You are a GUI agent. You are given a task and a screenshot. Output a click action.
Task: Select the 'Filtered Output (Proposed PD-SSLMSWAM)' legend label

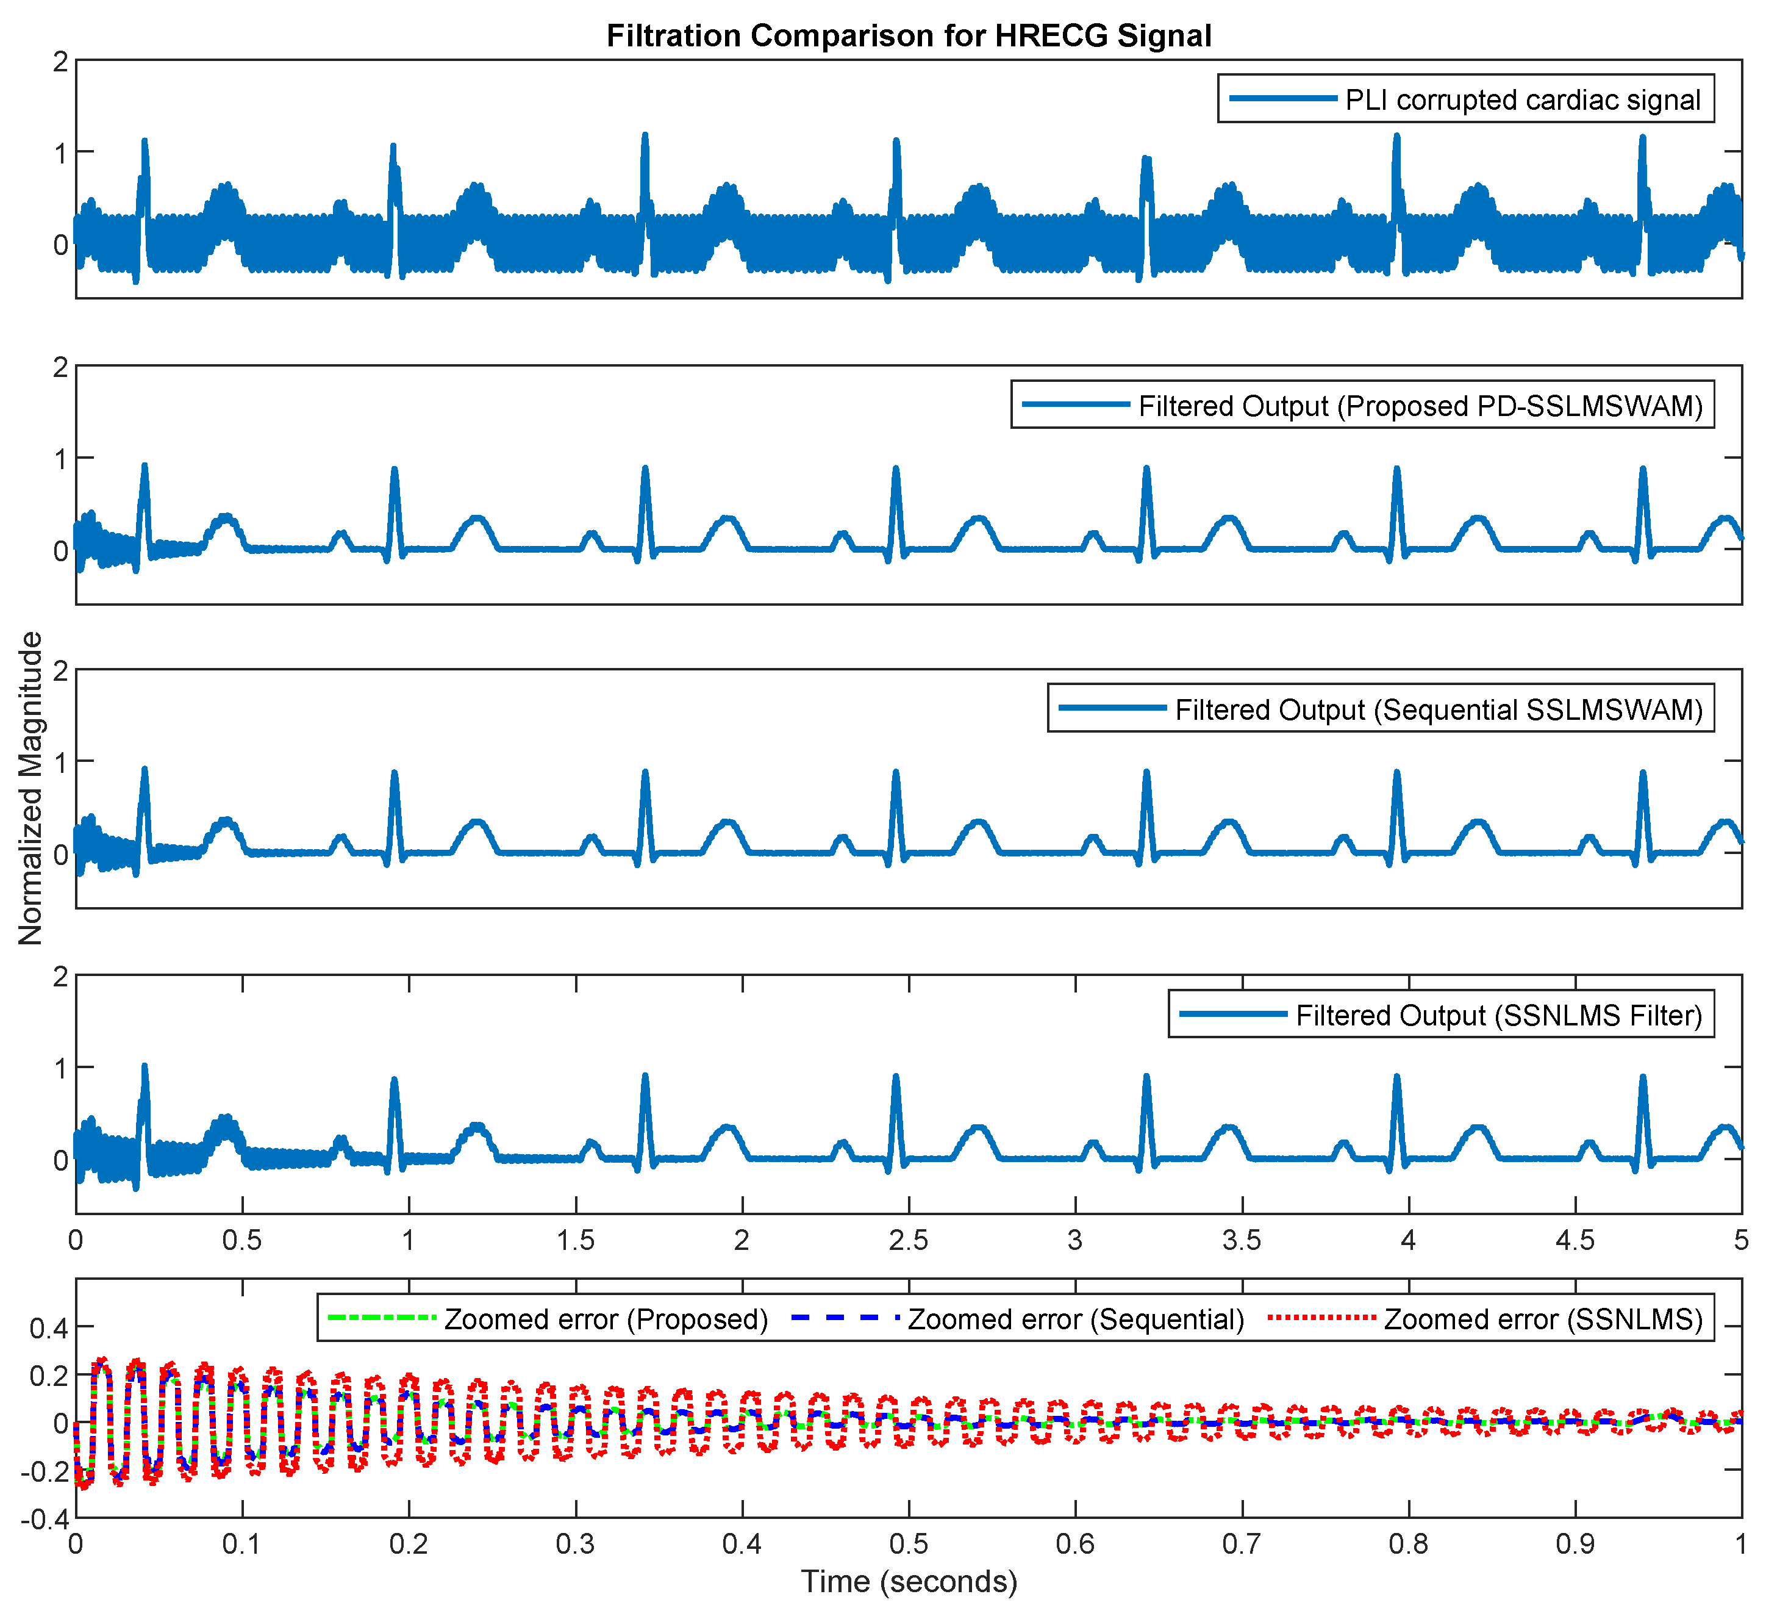point(1420,406)
